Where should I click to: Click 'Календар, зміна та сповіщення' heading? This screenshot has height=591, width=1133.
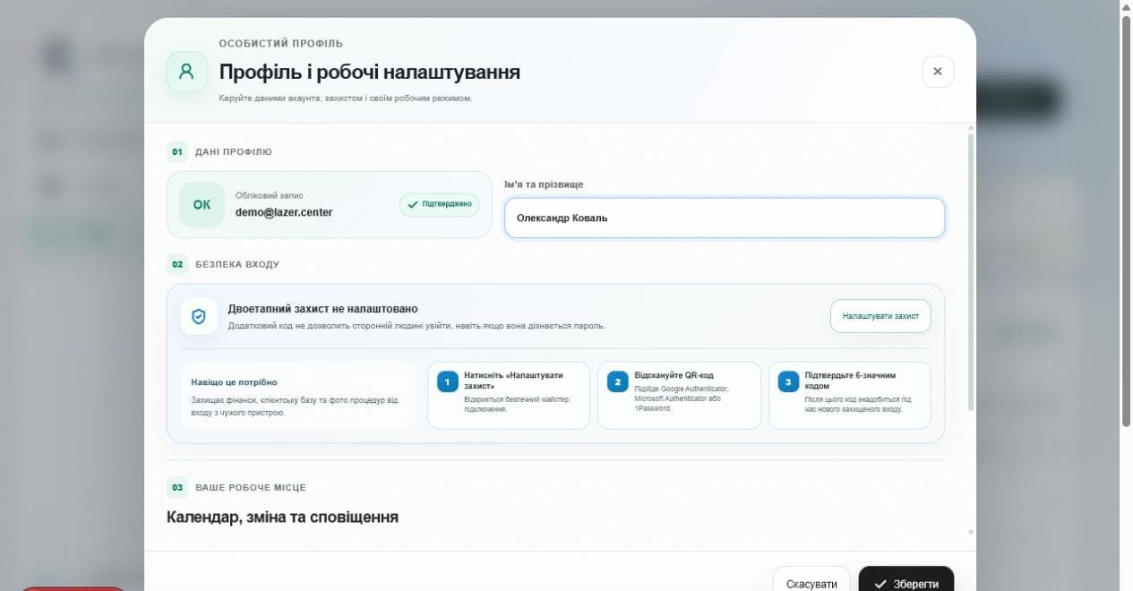pyautogui.click(x=282, y=518)
